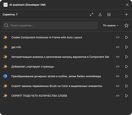Run 'Create Component Instances in Frame' script
Screen dimensions: 132x115
click(126, 37)
